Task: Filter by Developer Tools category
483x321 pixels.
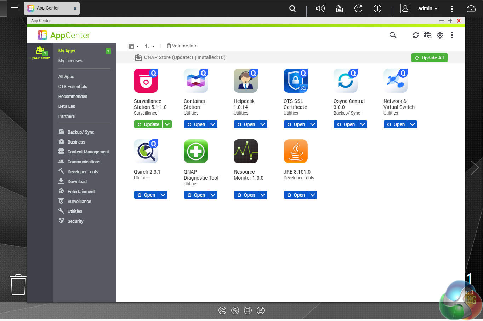Action: pos(78,172)
